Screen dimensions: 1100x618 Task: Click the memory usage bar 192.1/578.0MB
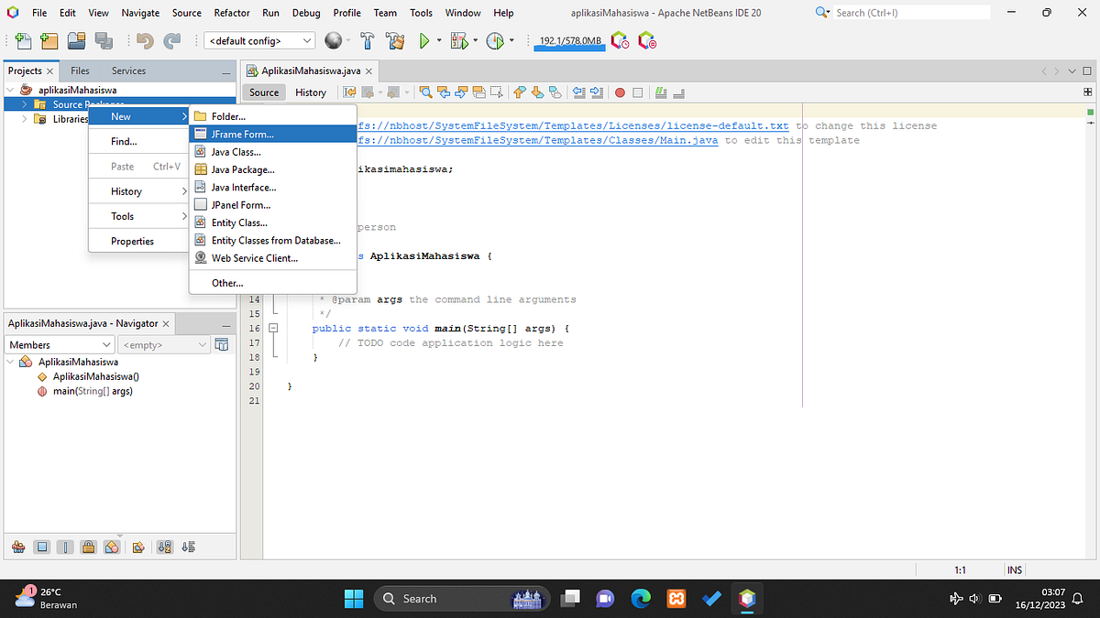click(x=568, y=42)
